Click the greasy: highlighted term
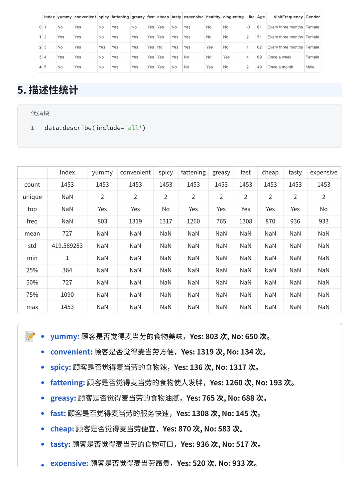The width and height of the screenshot is (359, 479). (x=62, y=398)
